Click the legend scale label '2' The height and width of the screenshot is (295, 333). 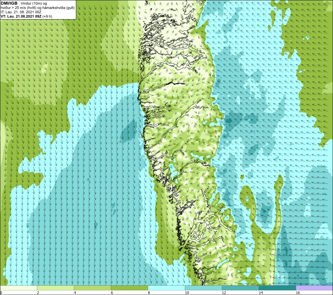38,293
